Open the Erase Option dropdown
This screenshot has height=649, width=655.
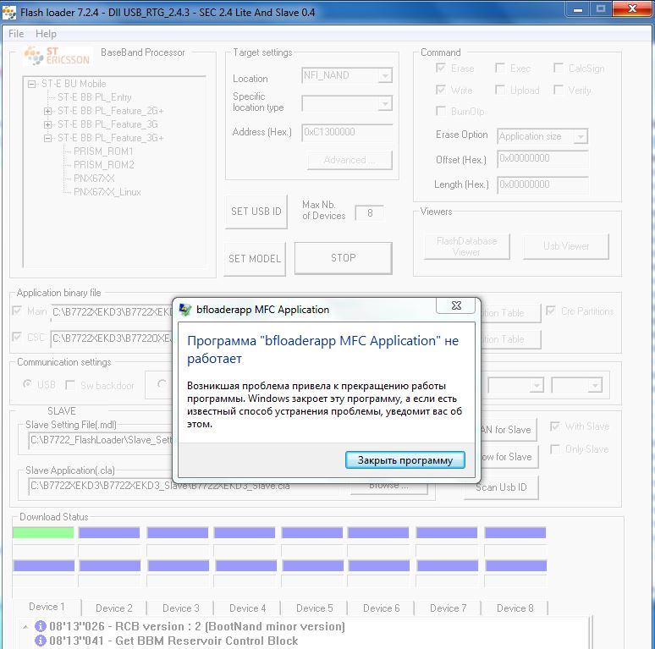coord(581,136)
